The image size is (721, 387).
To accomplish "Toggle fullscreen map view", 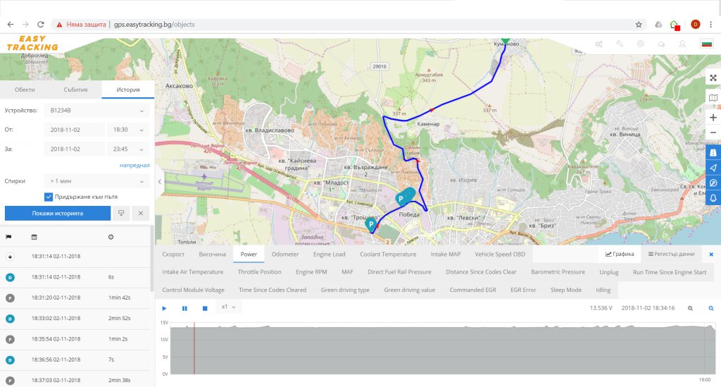I will [713, 78].
